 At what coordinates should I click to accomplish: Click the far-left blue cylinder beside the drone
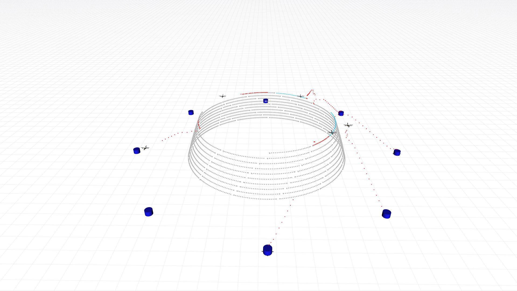137,151
